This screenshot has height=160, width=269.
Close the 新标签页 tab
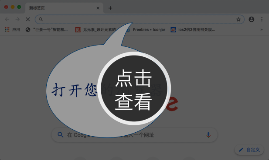(x=98, y=8)
